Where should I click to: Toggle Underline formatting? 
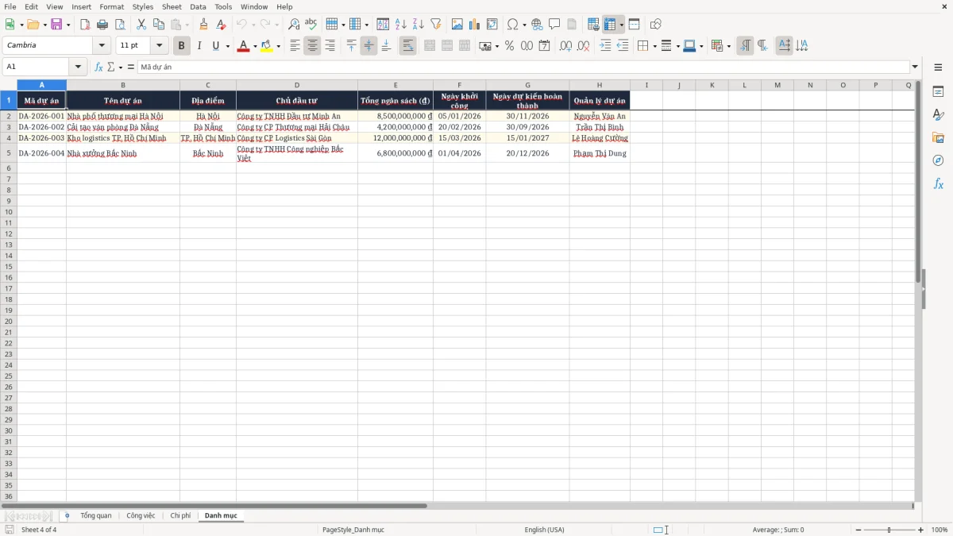[215, 46]
